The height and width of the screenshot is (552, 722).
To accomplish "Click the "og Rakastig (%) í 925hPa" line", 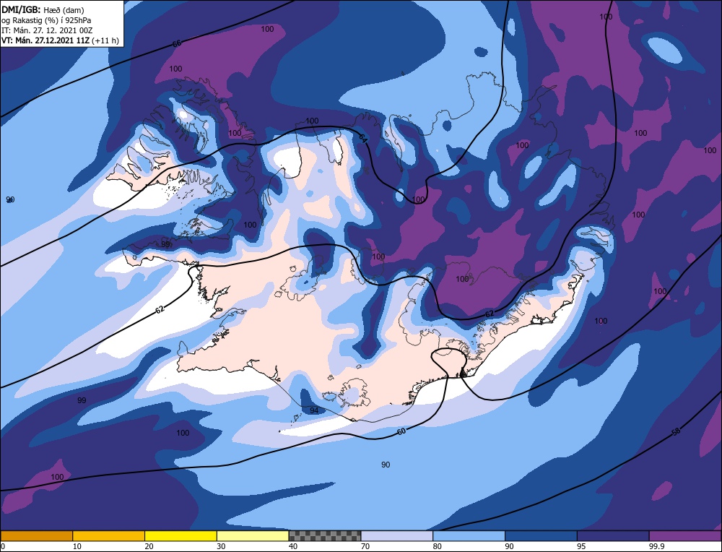I will pos(46,20).
